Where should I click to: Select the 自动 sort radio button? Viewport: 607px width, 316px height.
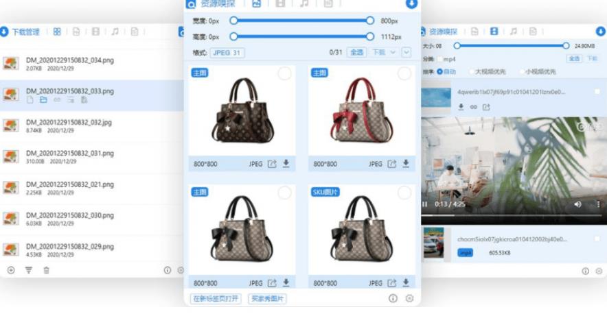point(439,71)
